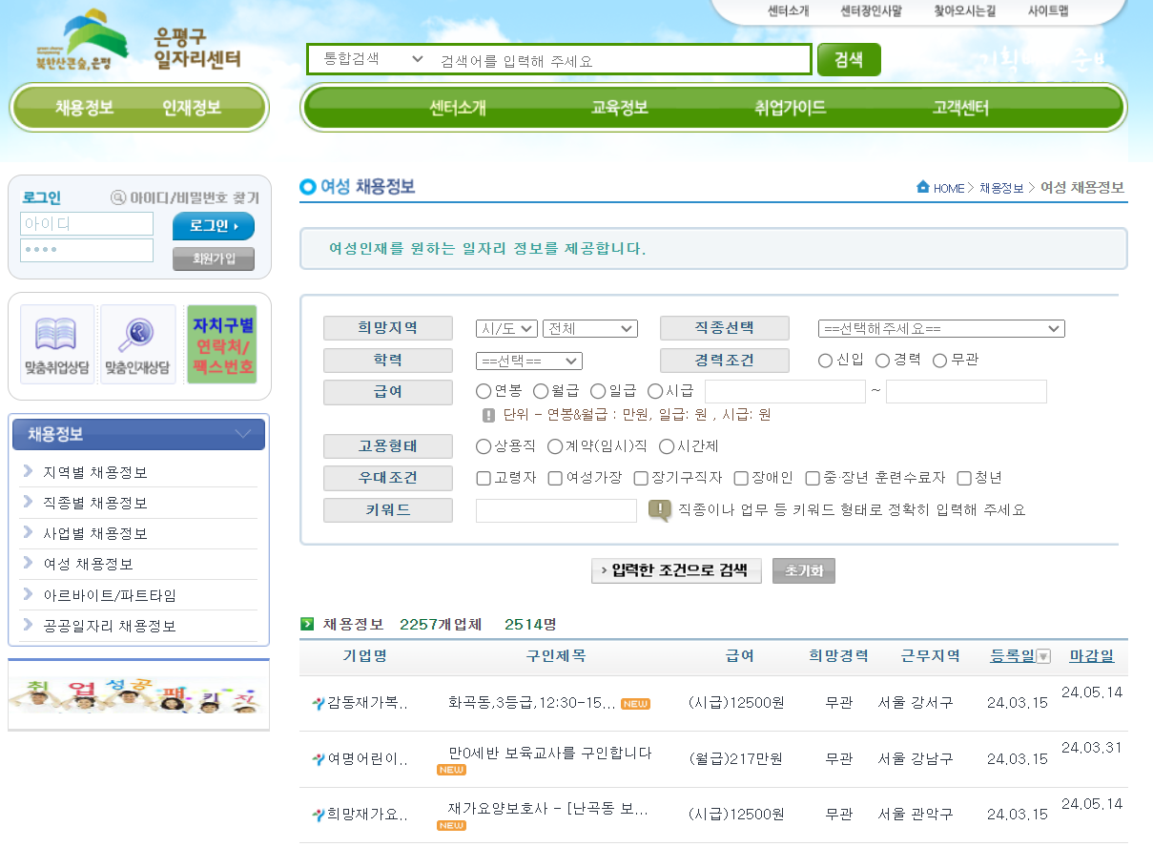Screen dimensions: 1153x847
Task: Click the green 검색 button
Action: [x=849, y=59]
